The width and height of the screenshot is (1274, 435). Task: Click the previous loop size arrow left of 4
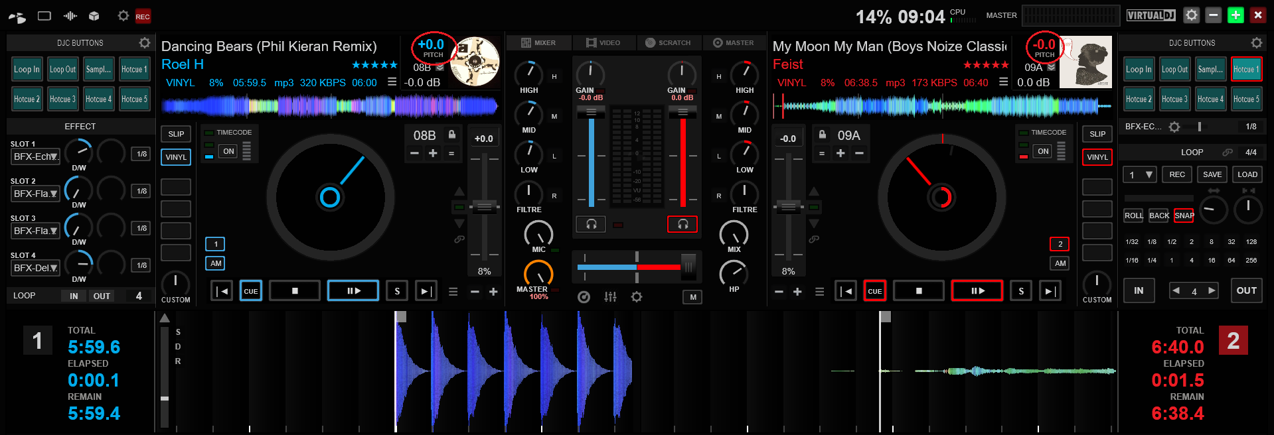click(x=1176, y=290)
